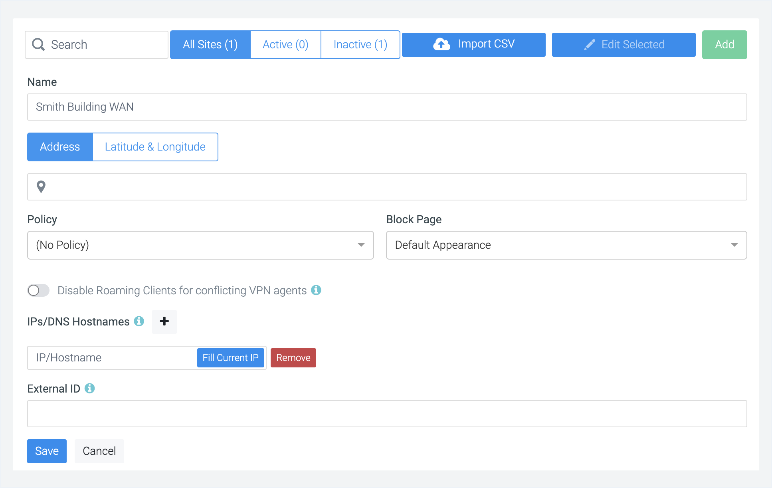Toggle Disable Roaming Clients for VPN agents
The height and width of the screenshot is (488, 772).
[38, 290]
